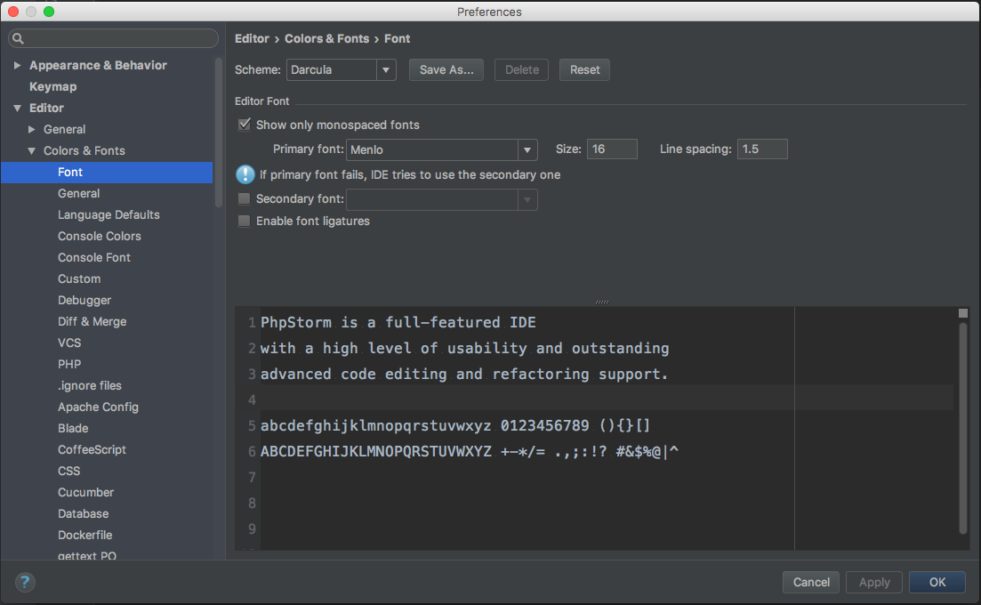Toggle Show only monospaced fonts checkbox
The image size is (981, 605).
coord(245,125)
